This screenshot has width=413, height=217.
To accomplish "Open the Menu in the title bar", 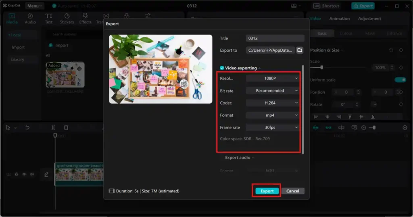I will (35, 6).
